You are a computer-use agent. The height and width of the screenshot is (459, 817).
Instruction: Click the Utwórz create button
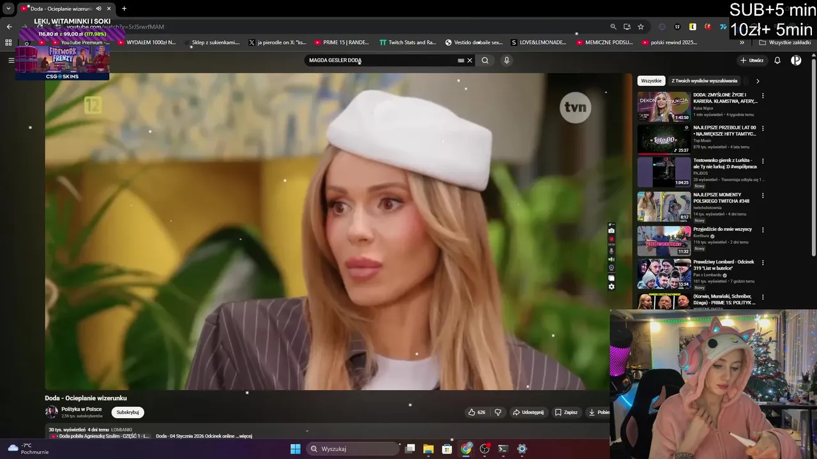752,61
